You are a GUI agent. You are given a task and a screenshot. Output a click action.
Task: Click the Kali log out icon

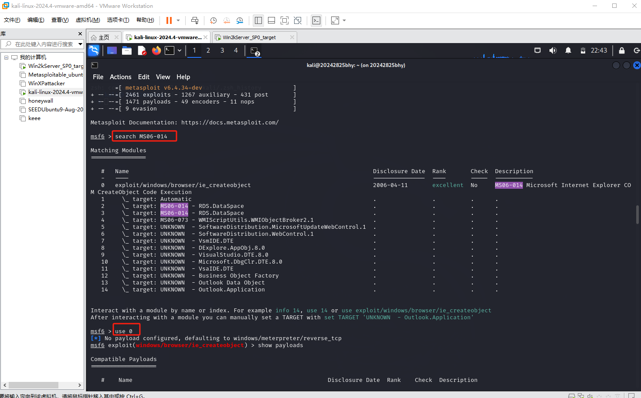click(636, 50)
